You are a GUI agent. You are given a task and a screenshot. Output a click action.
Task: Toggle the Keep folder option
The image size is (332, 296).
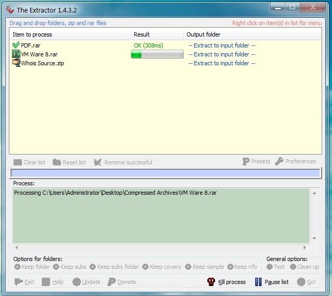(32, 267)
